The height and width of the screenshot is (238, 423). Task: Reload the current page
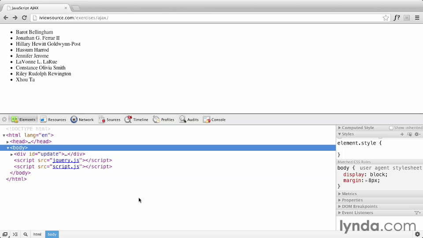pos(24,18)
